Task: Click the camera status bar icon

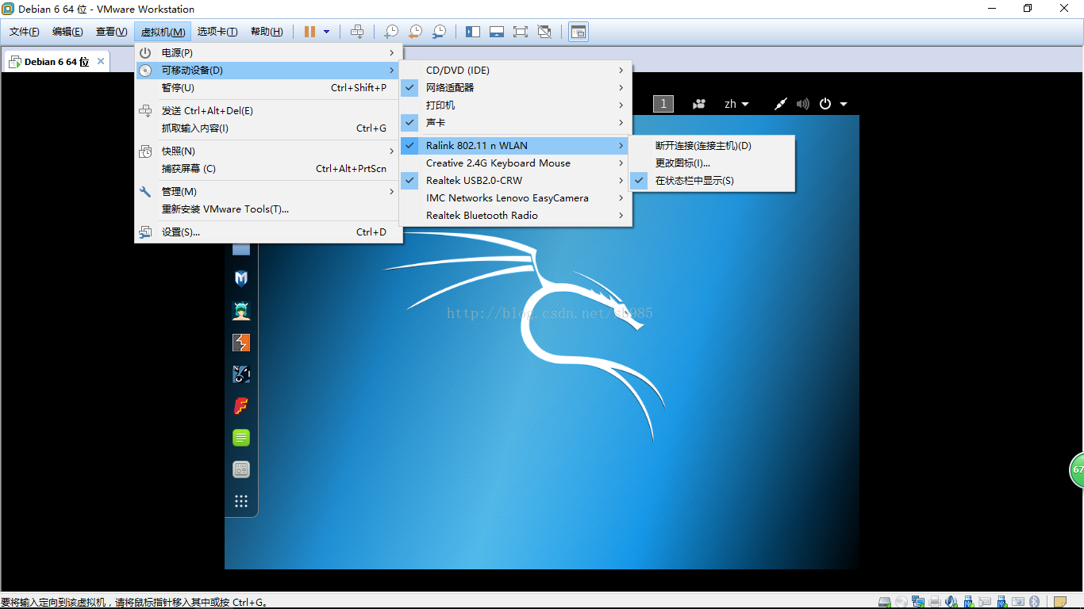Action: (1018, 602)
